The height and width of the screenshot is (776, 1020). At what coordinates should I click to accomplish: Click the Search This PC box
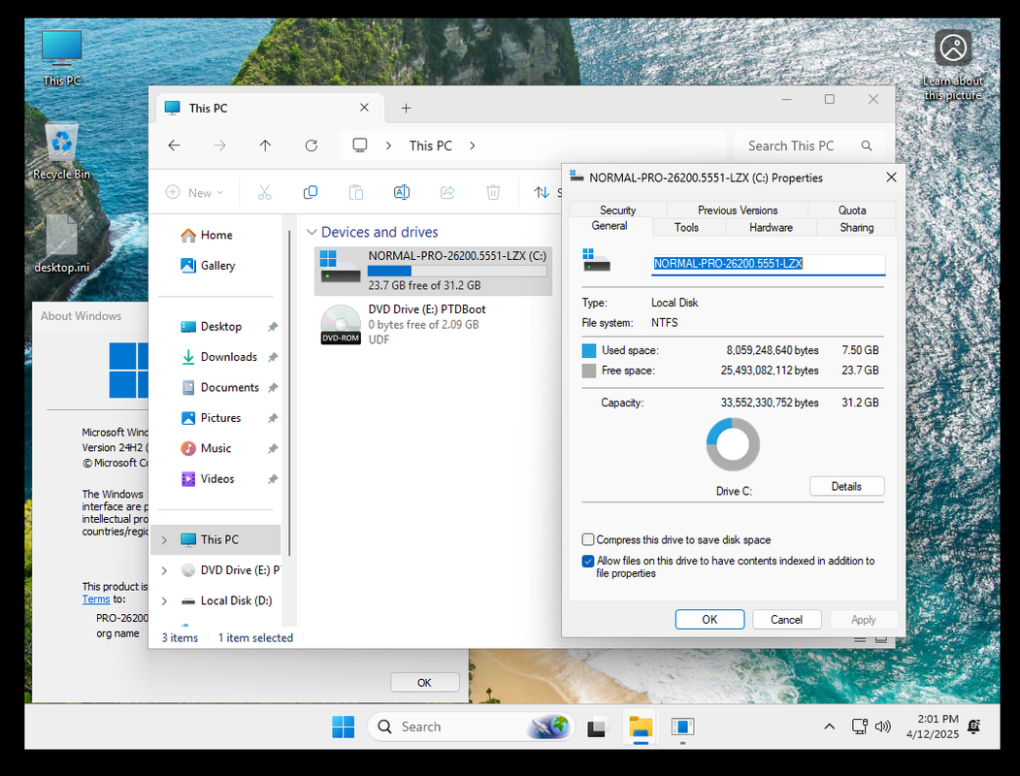point(809,145)
